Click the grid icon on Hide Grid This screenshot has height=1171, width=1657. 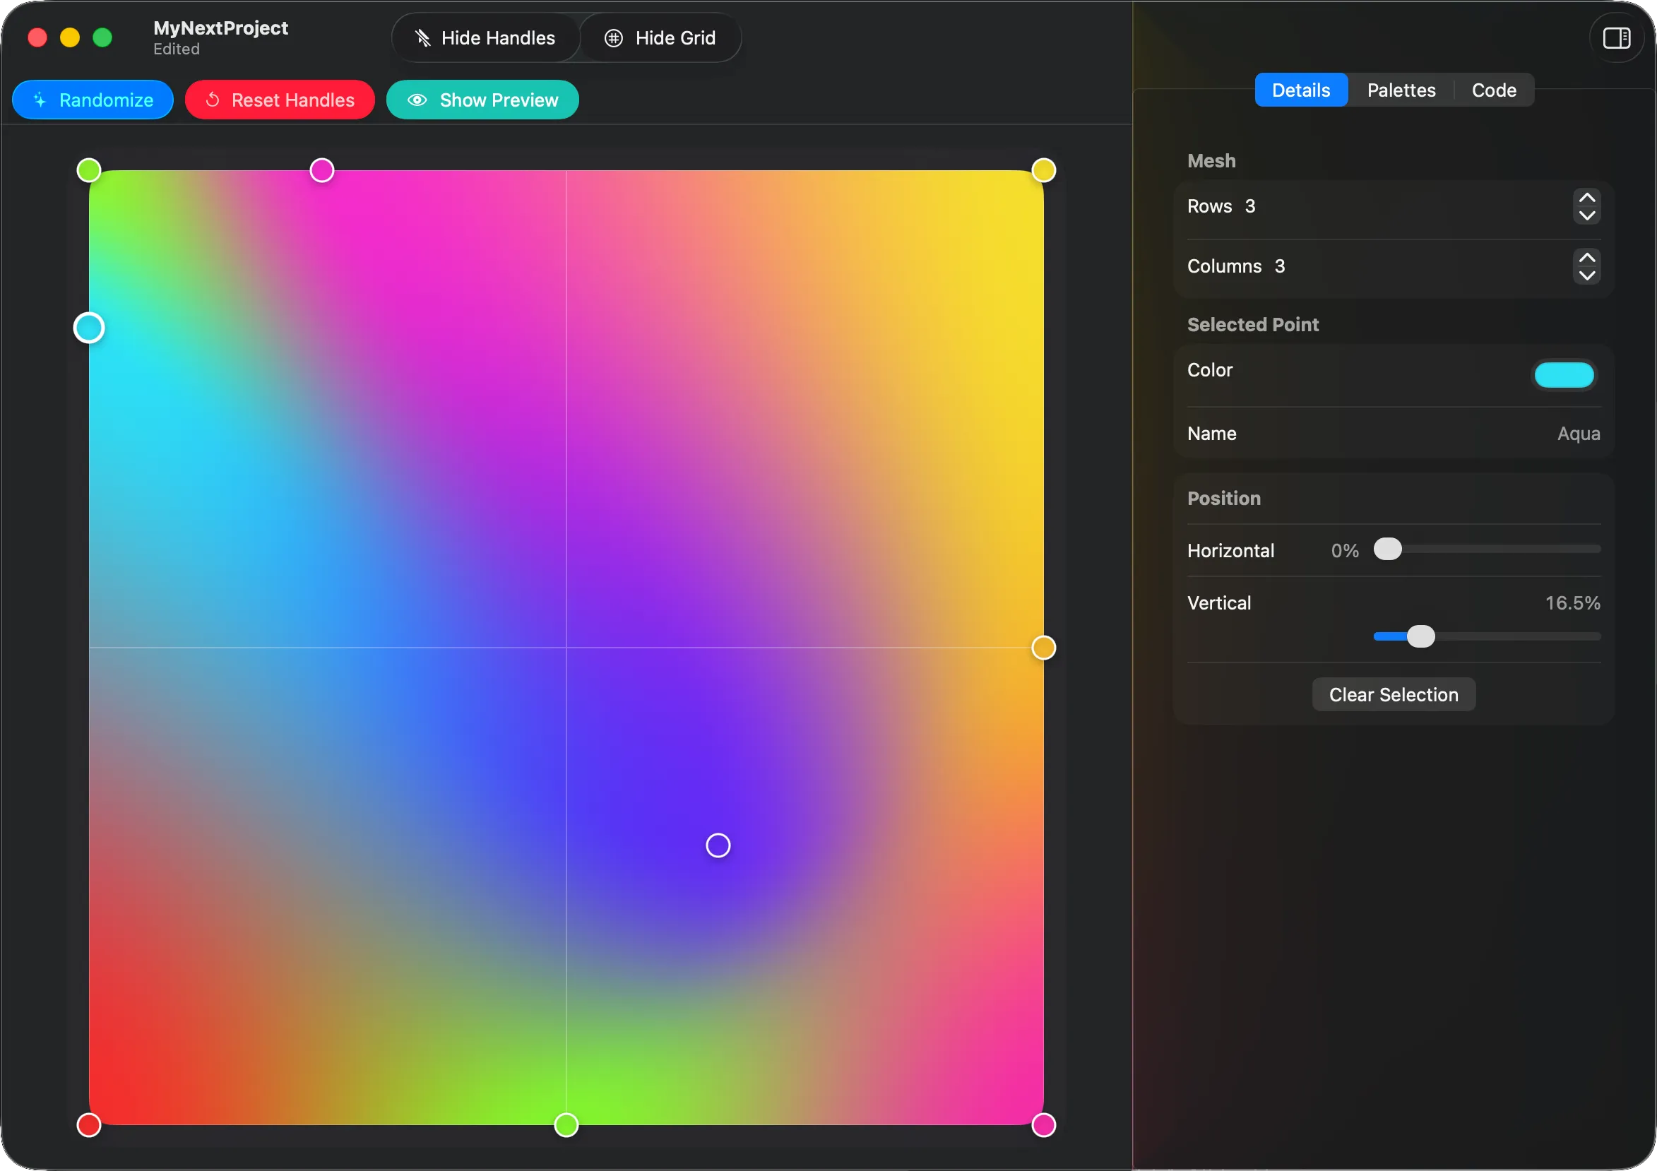[614, 37]
